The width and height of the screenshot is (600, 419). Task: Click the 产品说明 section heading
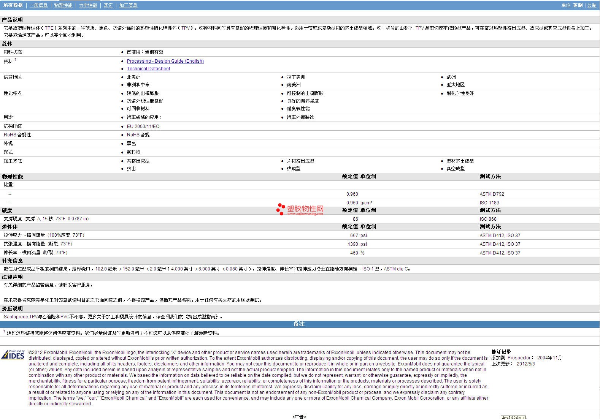pyautogui.click(x=12, y=20)
